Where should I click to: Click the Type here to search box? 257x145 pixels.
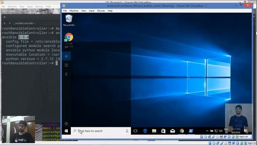pyautogui.click(x=101, y=131)
